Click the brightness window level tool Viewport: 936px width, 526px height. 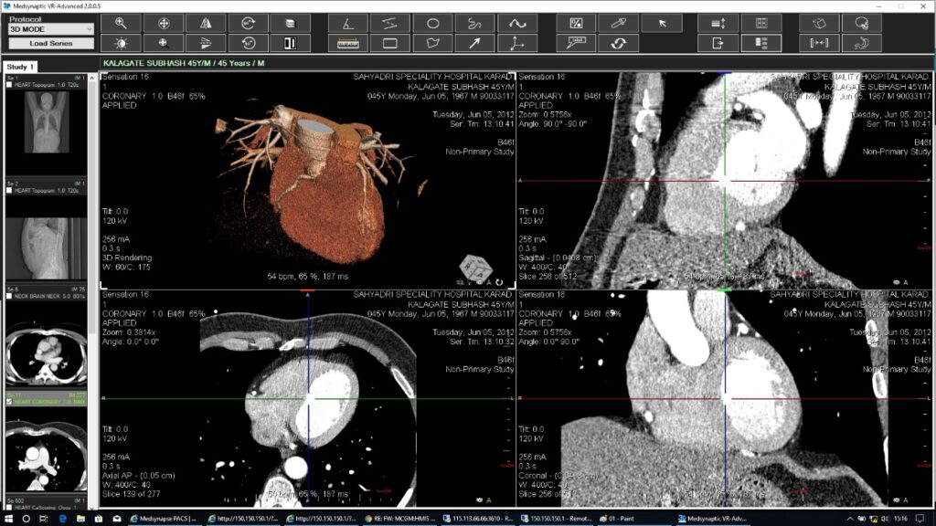pos(121,43)
